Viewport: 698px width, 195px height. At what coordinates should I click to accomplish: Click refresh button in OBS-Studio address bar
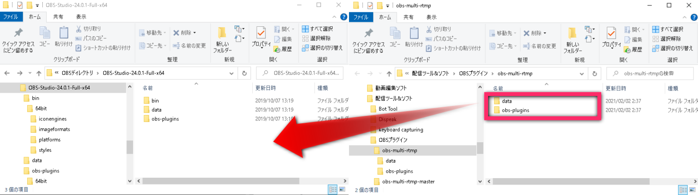[x=244, y=73]
